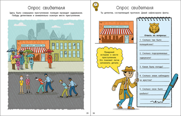Click the detective's tan hat
This screenshot has height=116, width=181.
pos(129,69)
